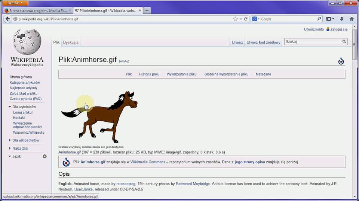Click the edytuj link beside the title
Screen dimensions: 359x201
tap(124, 61)
